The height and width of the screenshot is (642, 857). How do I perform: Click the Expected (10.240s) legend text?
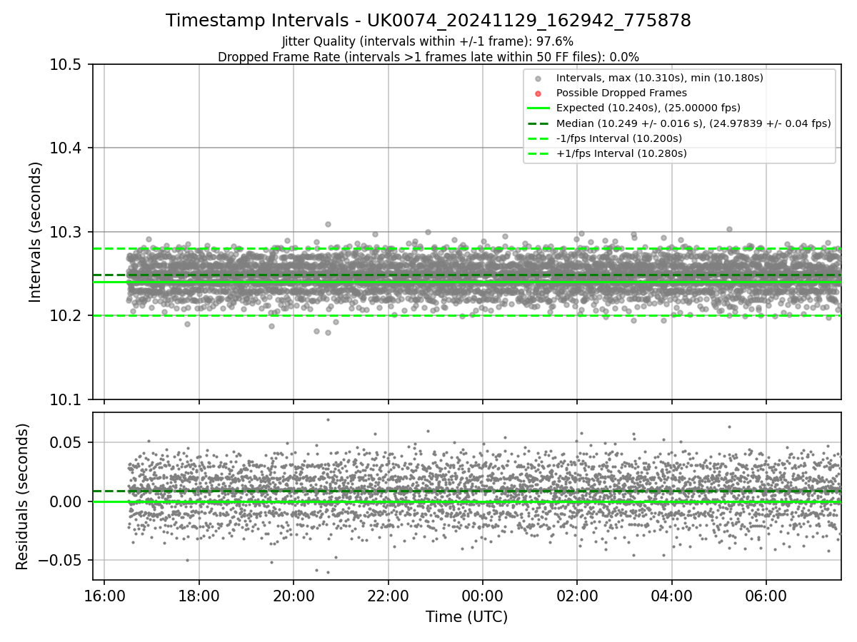coord(648,108)
